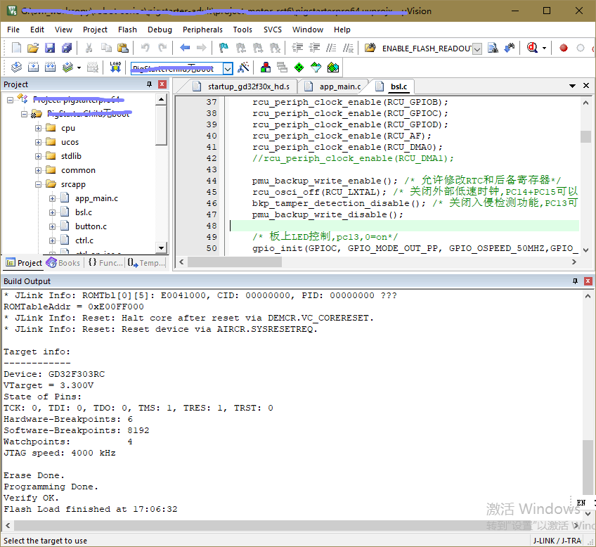Open the target selection dropdown

(x=228, y=68)
